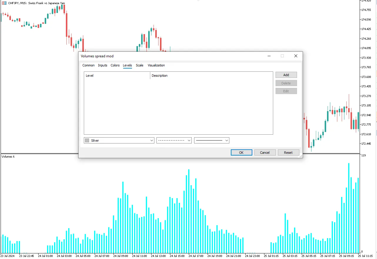Switch to the Common tab
This screenshot has width=377, height=259.
coord(89,65)
